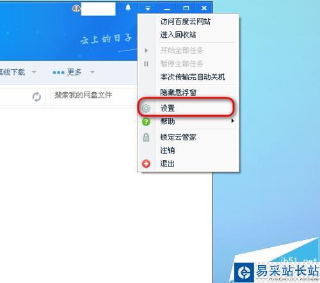Expand the 离线下载 dropdown arrow
The width and height of the screenshot is (320, 283).
tap(34, 72)
